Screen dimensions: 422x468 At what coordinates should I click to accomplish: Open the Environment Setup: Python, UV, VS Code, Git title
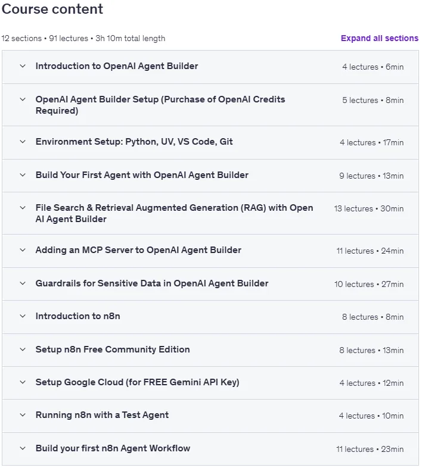[x=134, y=142]
